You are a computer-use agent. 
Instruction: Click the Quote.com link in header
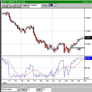click(x=87, y=2)
